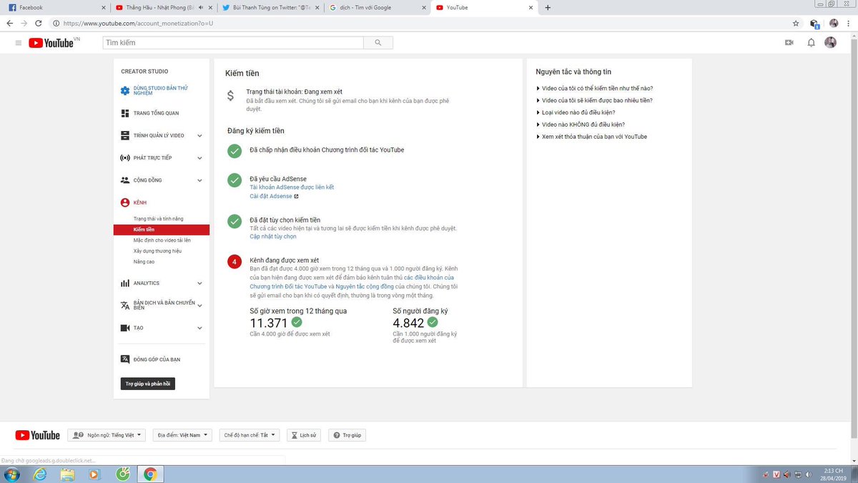Click the YouTube logo in the footer
The width and height of the screenshot is (858, 483).
coord(37,435)
